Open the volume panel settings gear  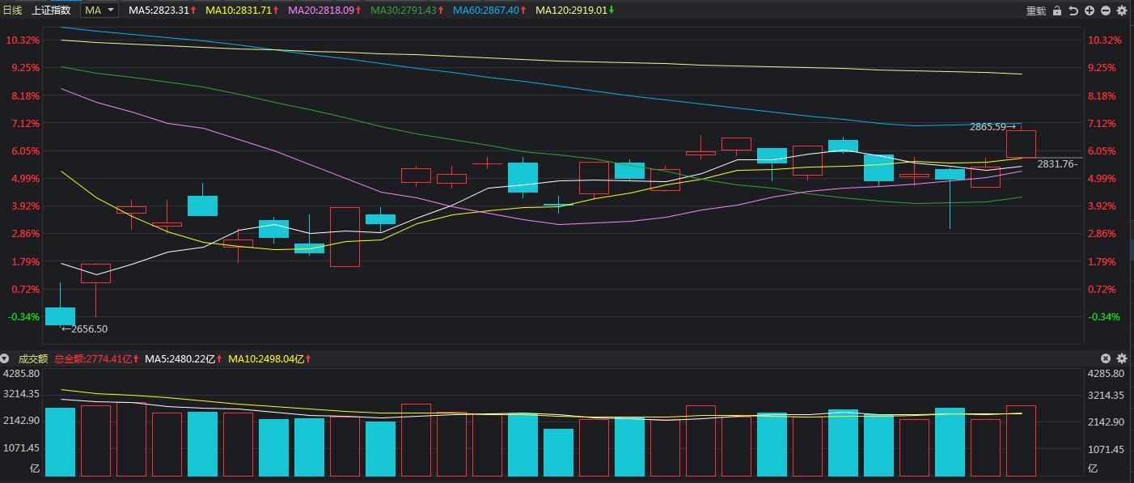pos(1122,358)
